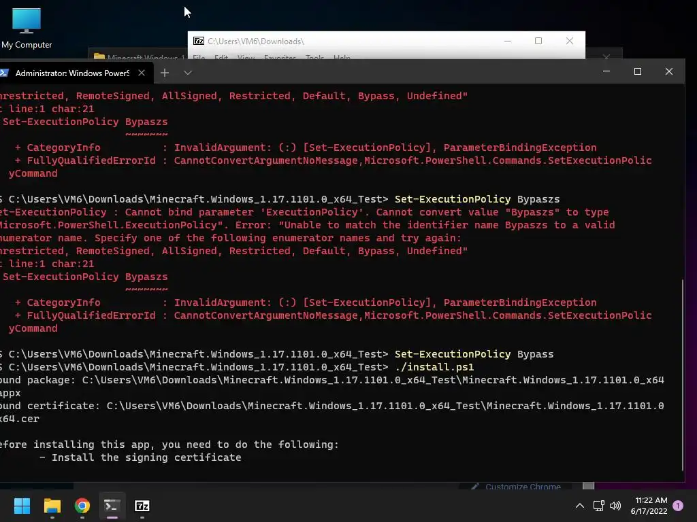Close the Windows Terminal window
This screenshot has height=522, width=697.
pyautogui.click(x=668, y=71)
